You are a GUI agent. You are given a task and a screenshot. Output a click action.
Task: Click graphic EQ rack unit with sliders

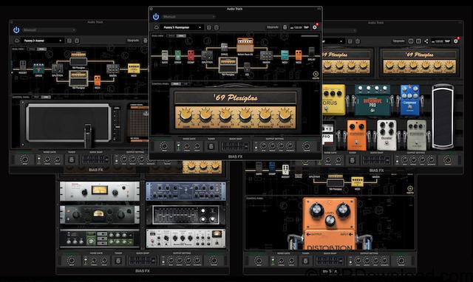(186, 215)
